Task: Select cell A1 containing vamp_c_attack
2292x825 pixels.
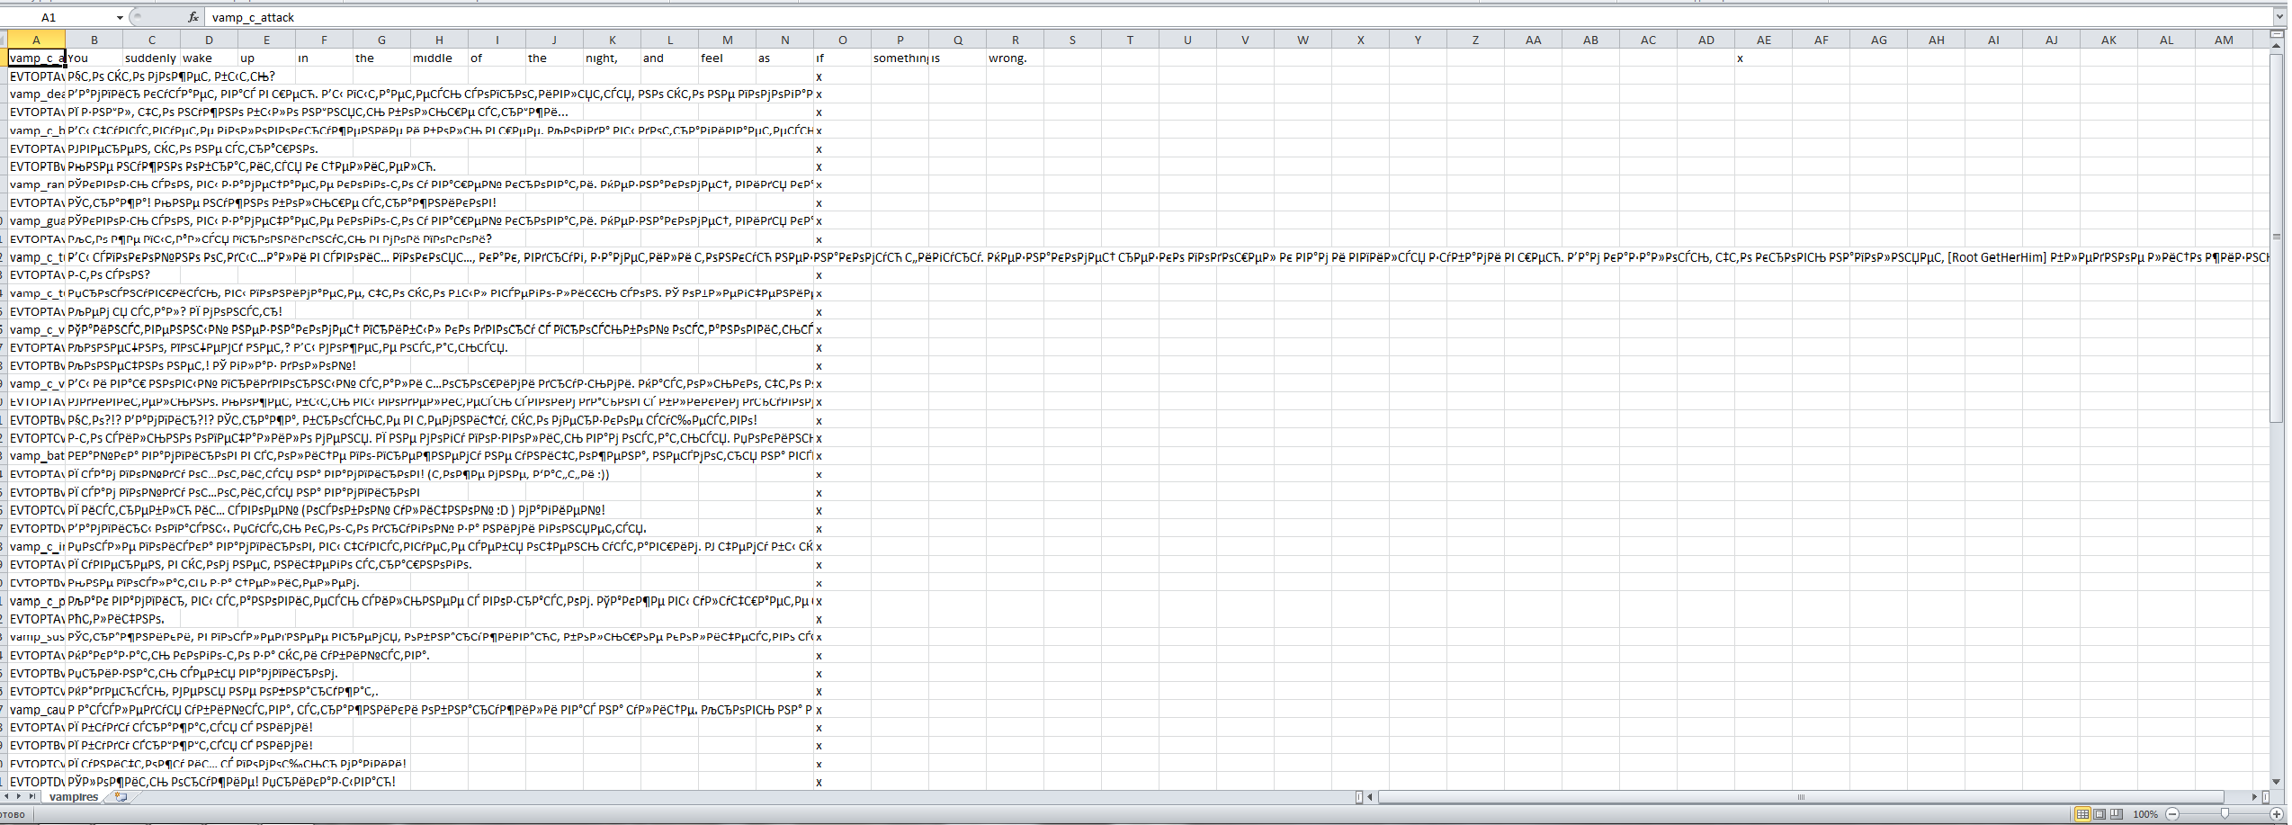Action: coord(36,58)
